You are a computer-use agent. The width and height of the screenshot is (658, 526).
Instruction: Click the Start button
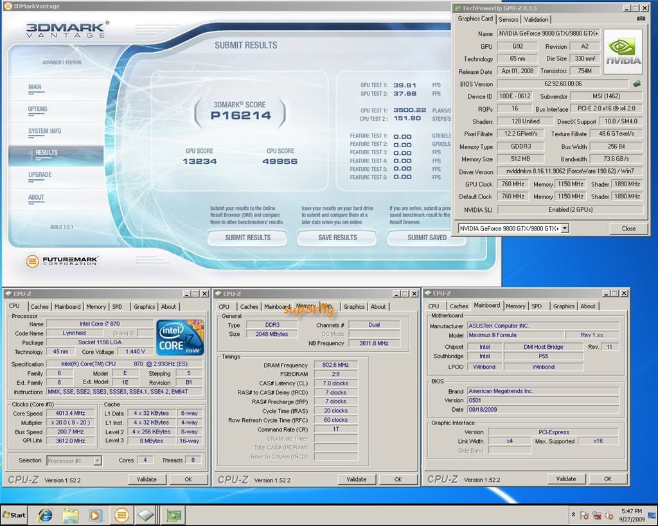point(14,515)
